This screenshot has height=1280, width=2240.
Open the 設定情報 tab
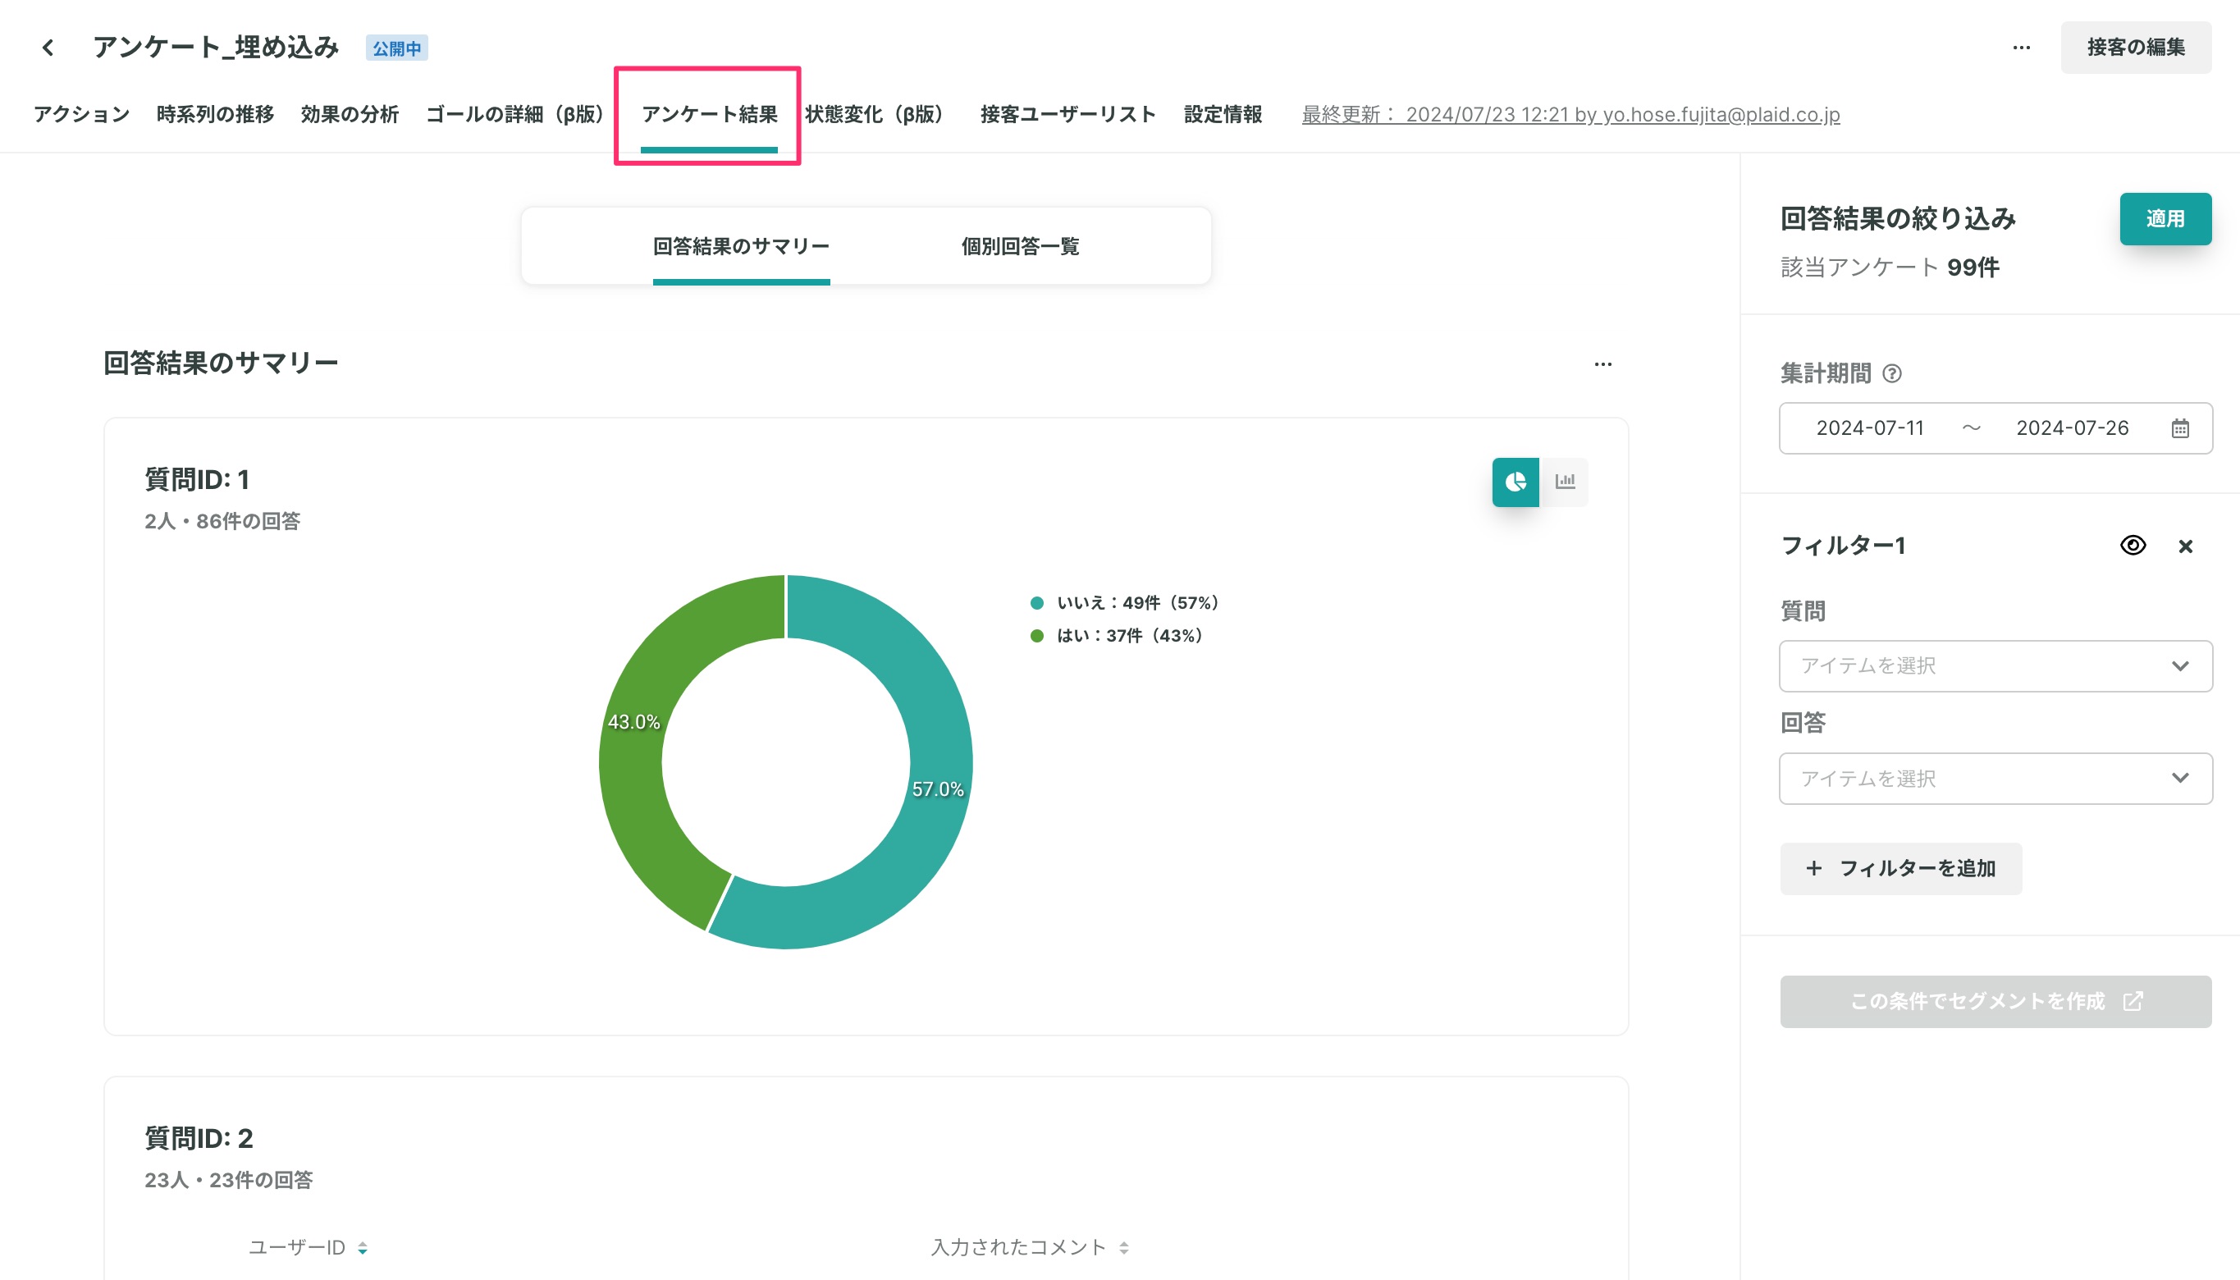pyautogui.click(x=1223, y=114)
